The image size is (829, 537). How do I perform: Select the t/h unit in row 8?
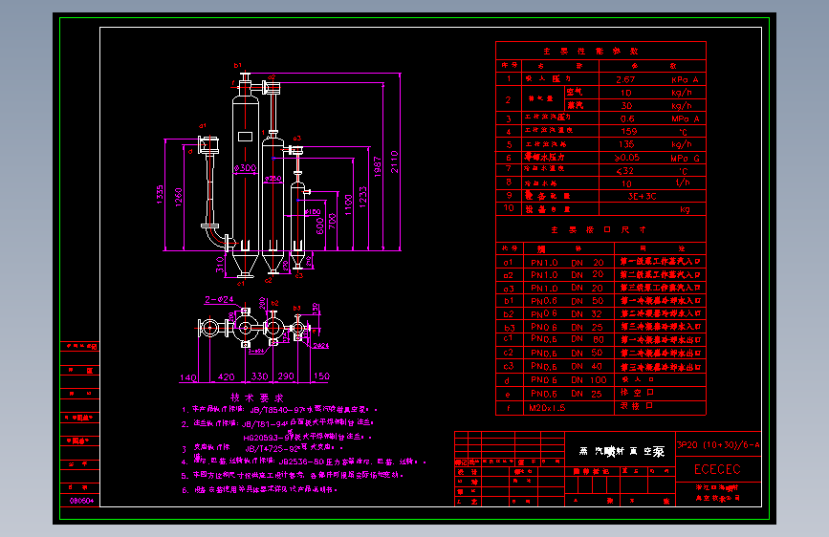(x=683, y=183)
